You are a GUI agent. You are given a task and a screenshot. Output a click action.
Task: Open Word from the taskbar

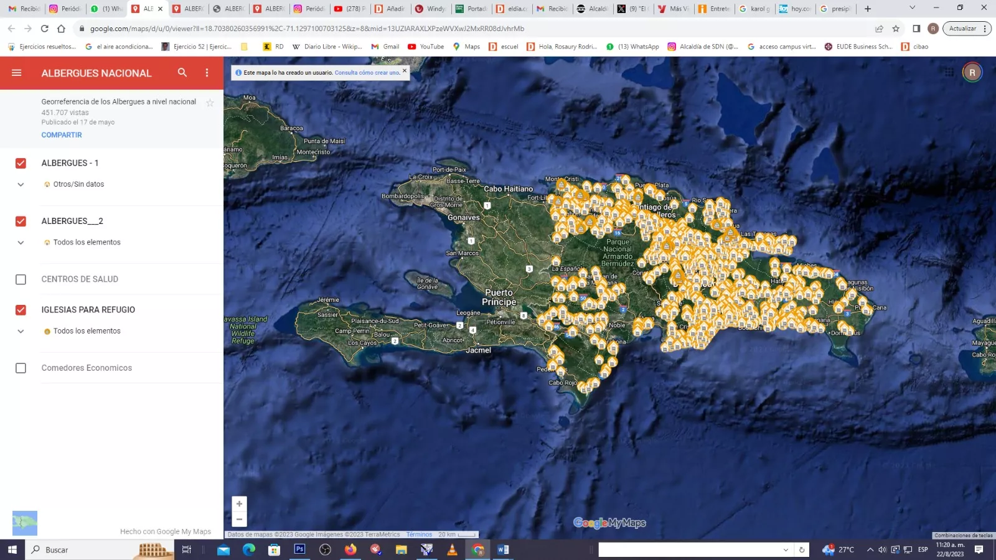[503, 549]
